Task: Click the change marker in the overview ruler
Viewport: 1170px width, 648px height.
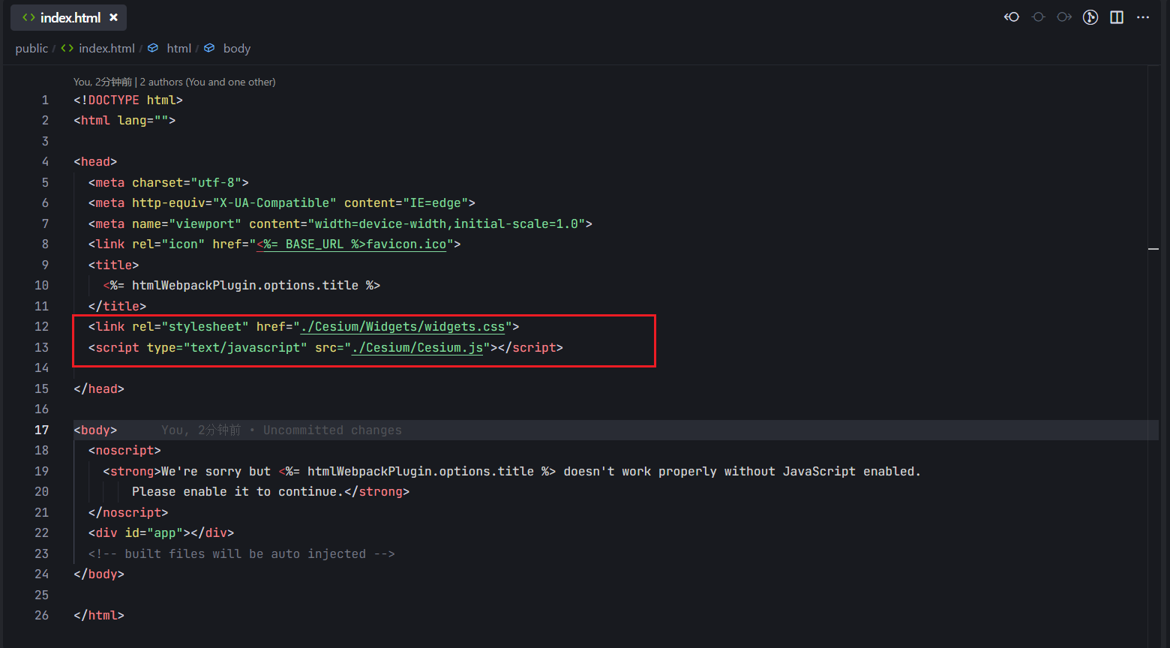Action: pyautogui.click(x=1153, y=248)
